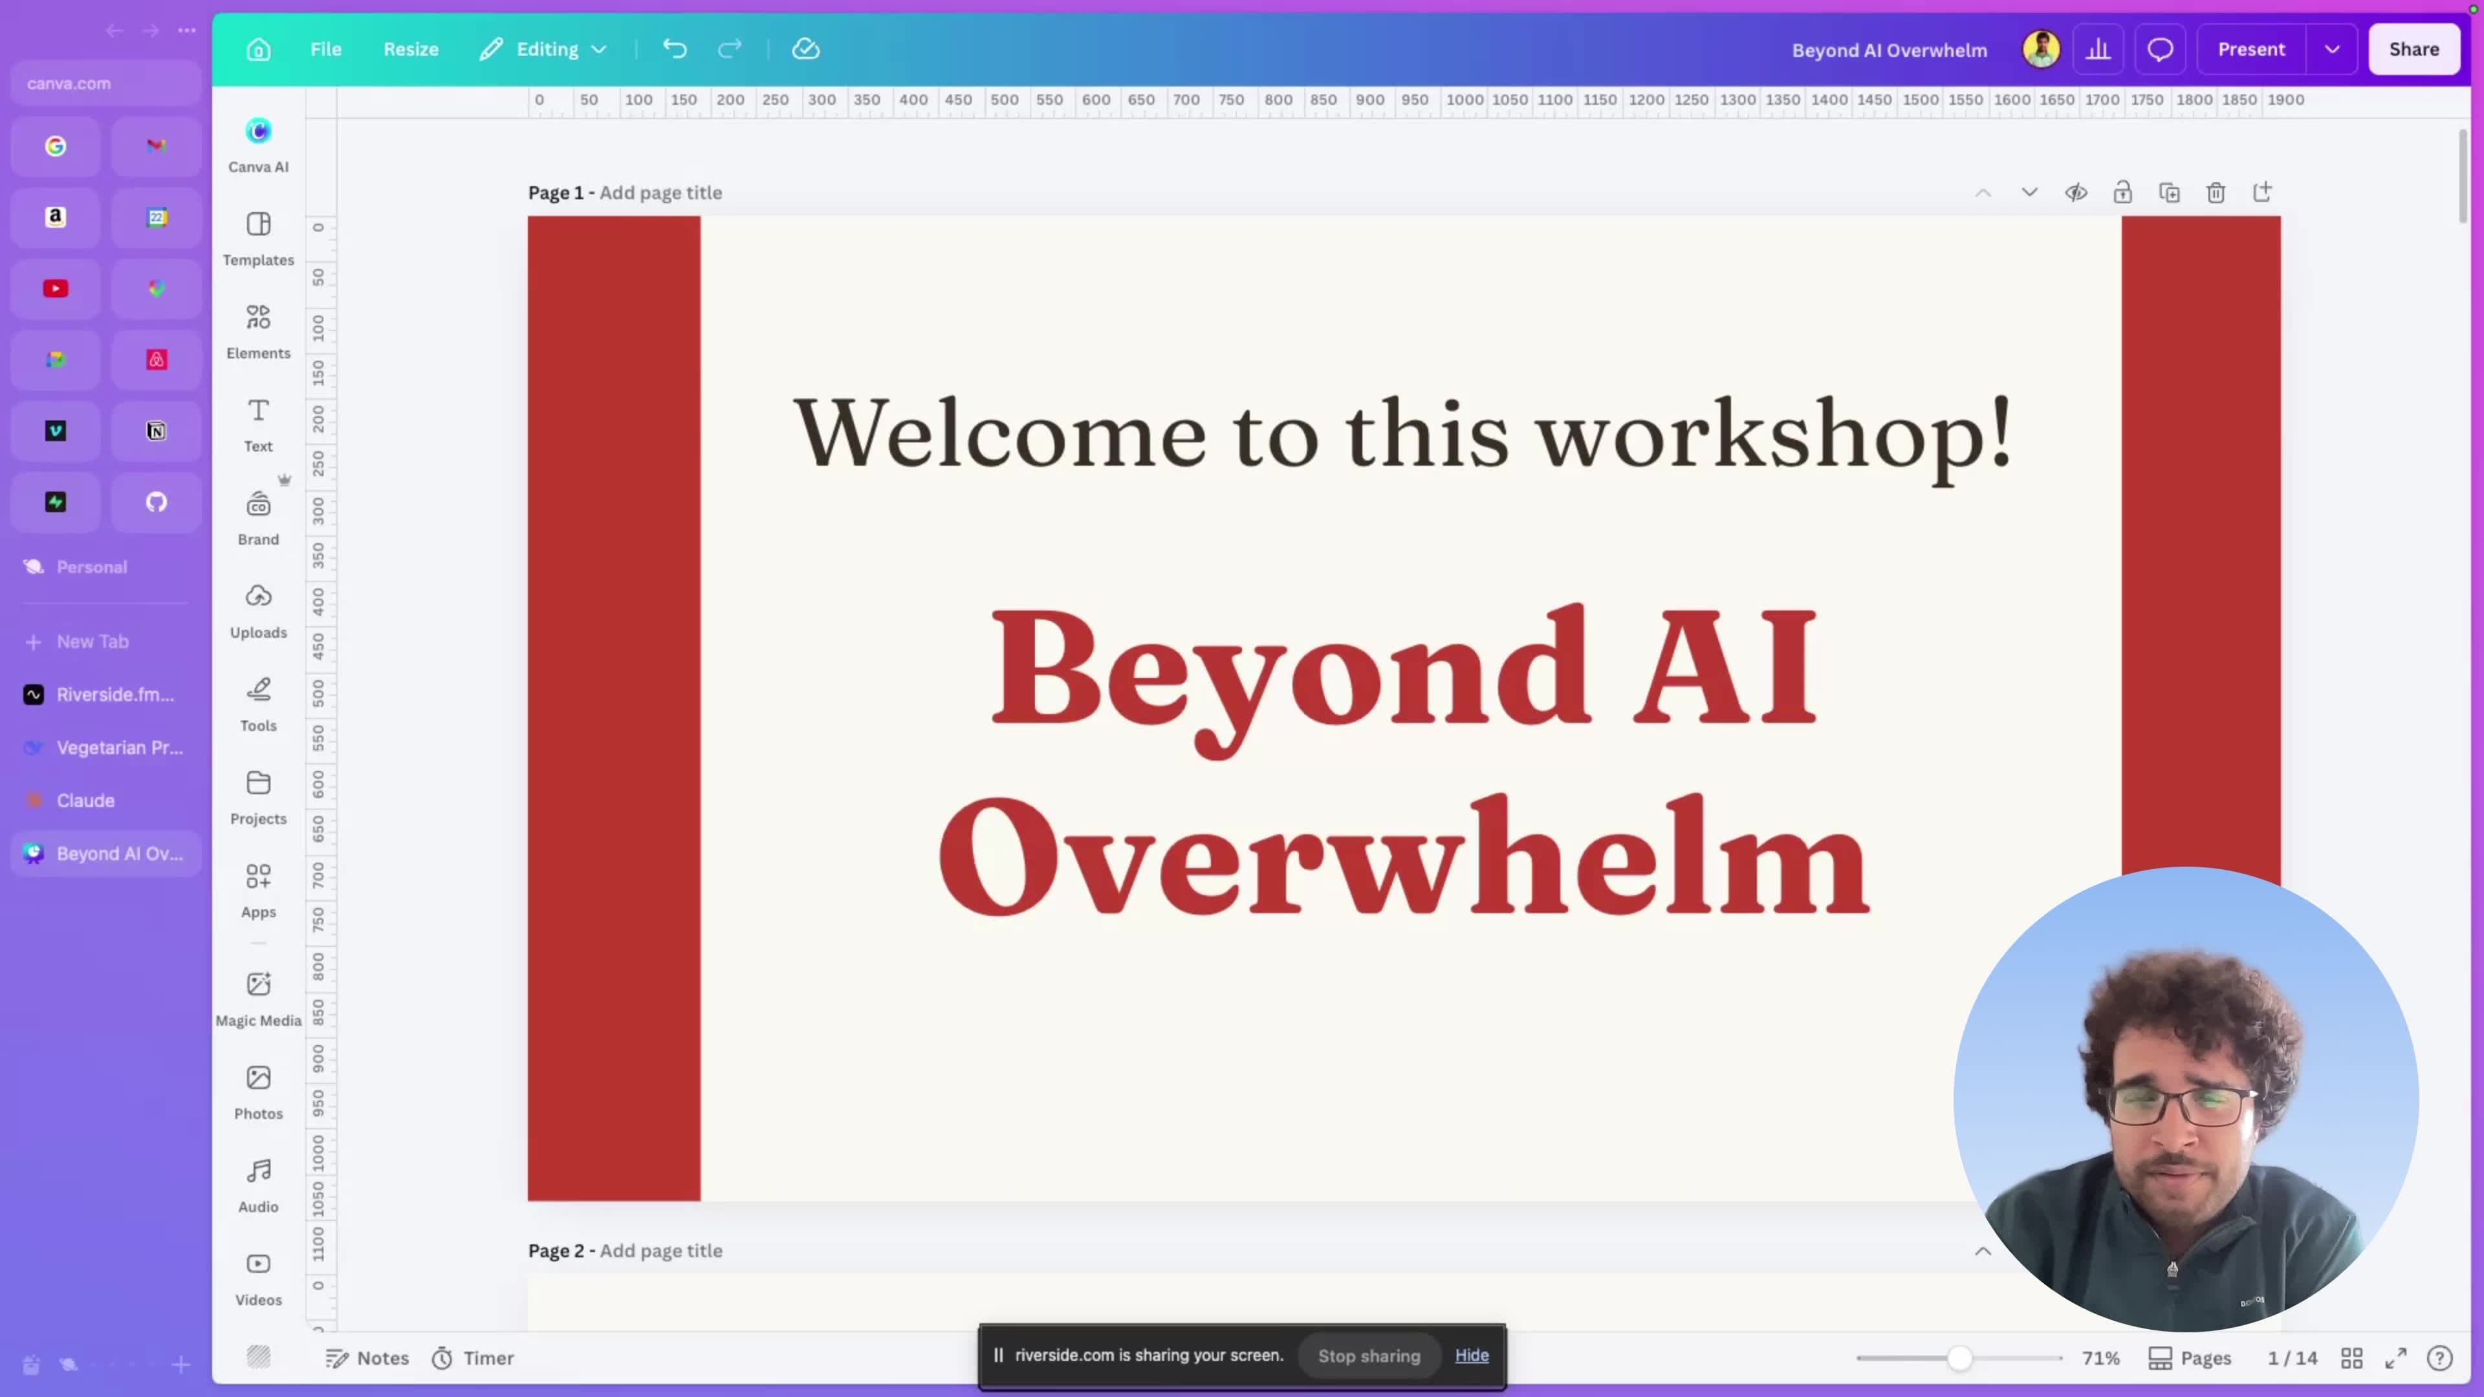The height and width of the screenshot is (1397, 2484).
Task: Click the Share button
Action: tap(2413, 49)
